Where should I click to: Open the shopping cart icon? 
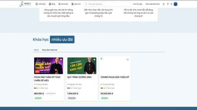pos(163,4)
